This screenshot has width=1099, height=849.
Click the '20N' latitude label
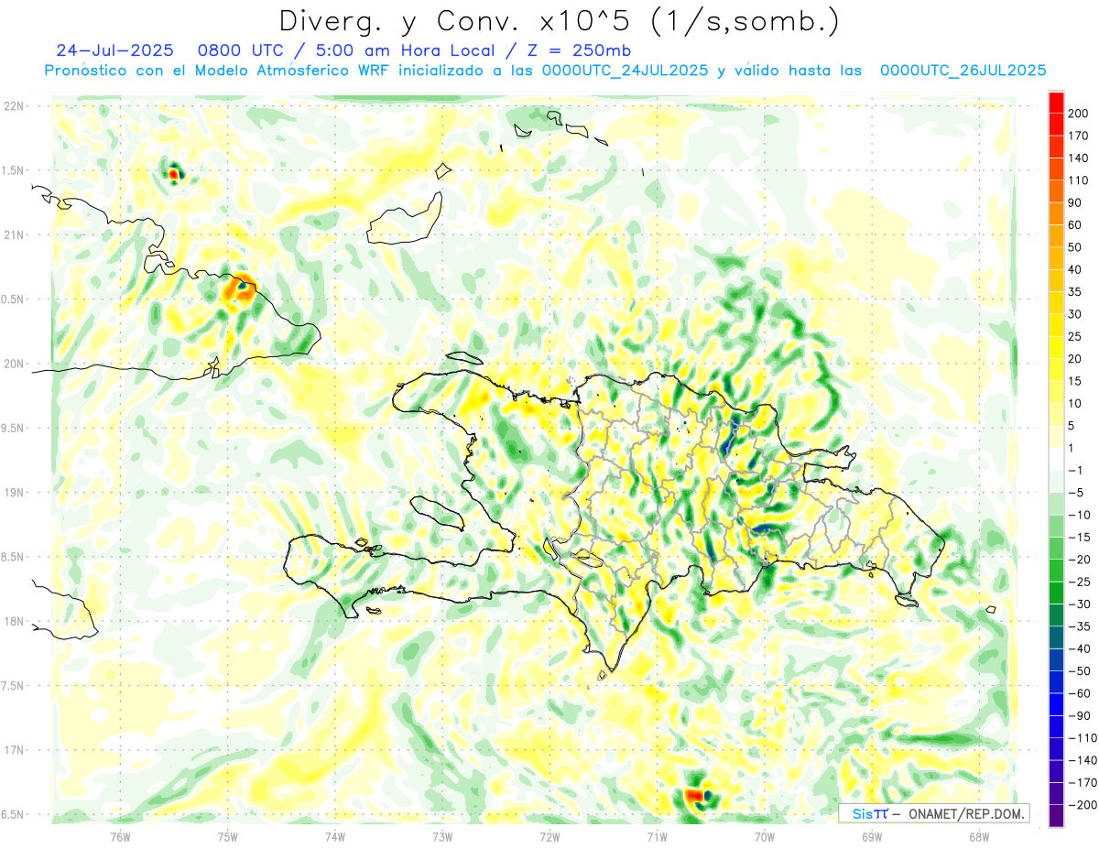pos(13,364)
